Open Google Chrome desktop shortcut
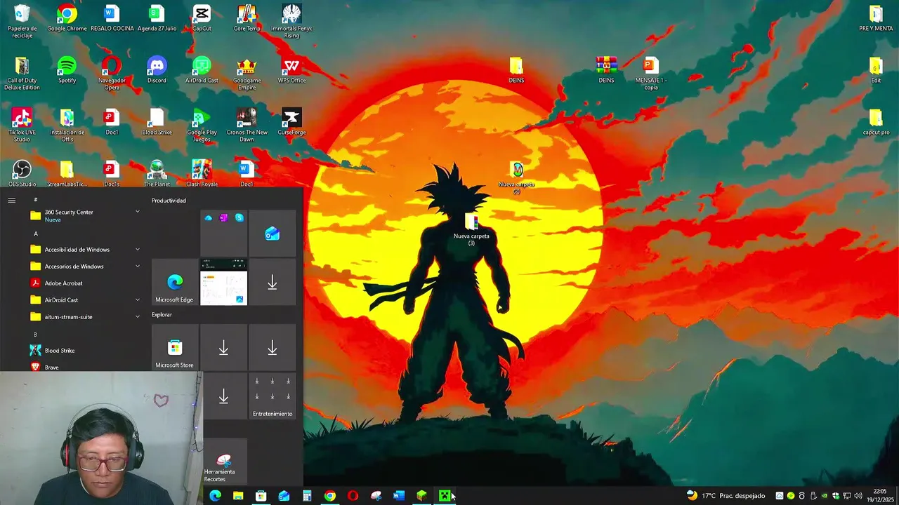899x505 pixels. click(x=67, y=18)
